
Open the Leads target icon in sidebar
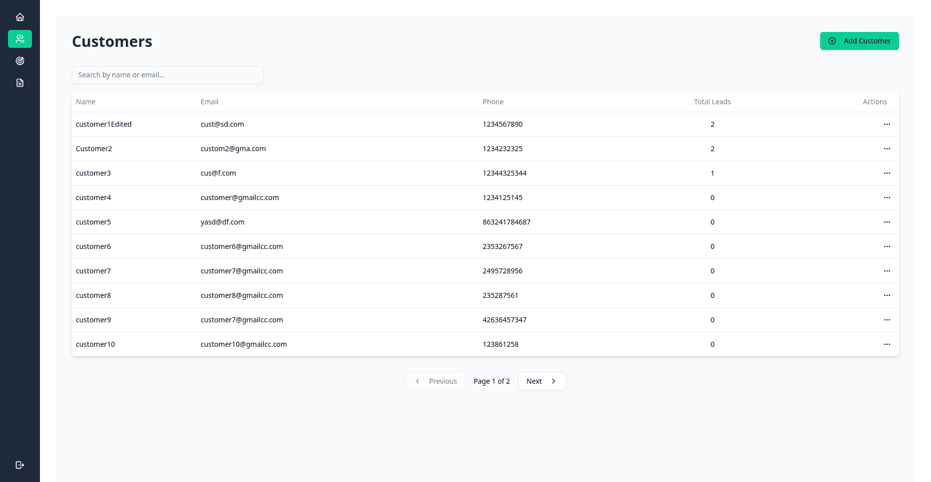(x=20, y=61)
